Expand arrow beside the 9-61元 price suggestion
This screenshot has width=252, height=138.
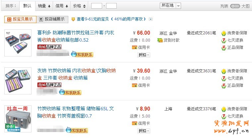151,19
